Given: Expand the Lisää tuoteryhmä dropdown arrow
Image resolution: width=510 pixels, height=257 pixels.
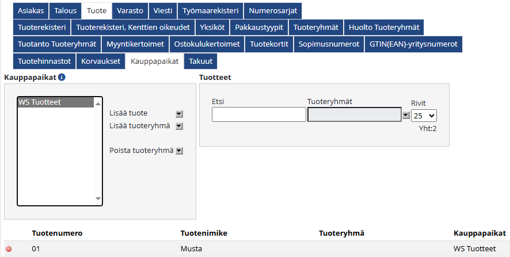Looking at the screenshot, I should [x=178, y=126].
